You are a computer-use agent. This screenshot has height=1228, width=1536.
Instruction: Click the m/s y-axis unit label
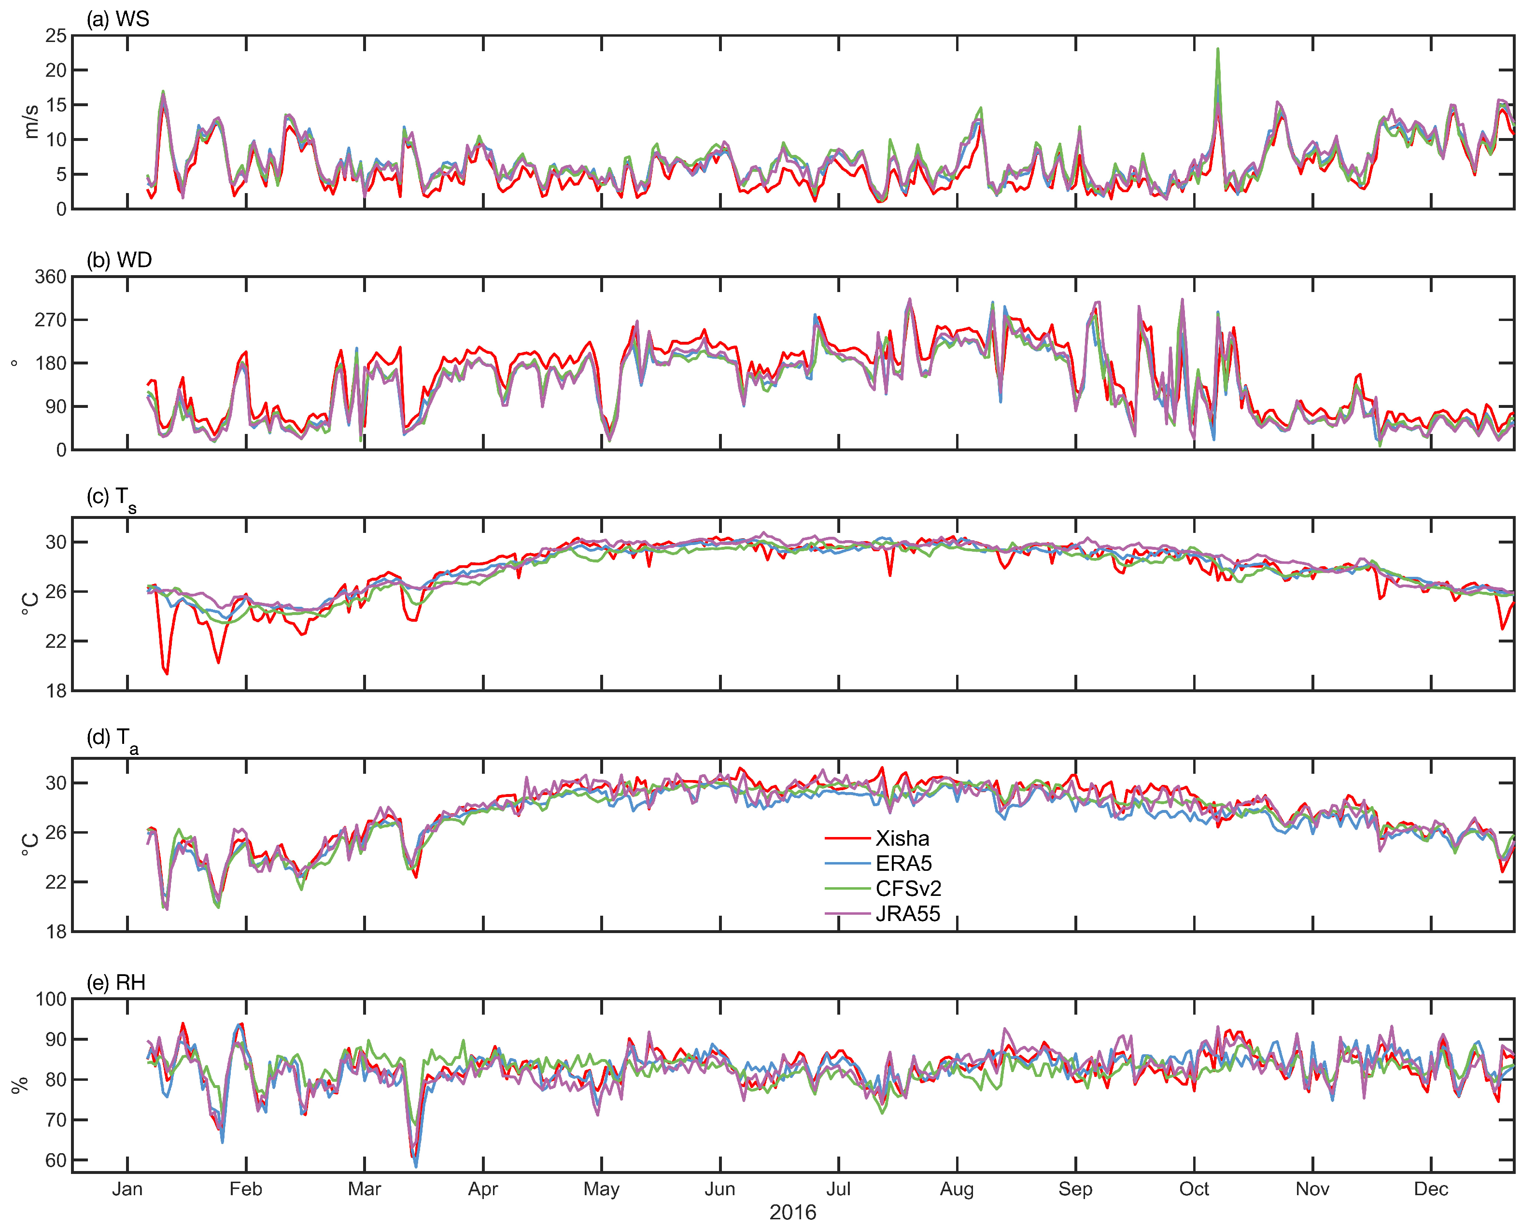click(x=30, y=122)
